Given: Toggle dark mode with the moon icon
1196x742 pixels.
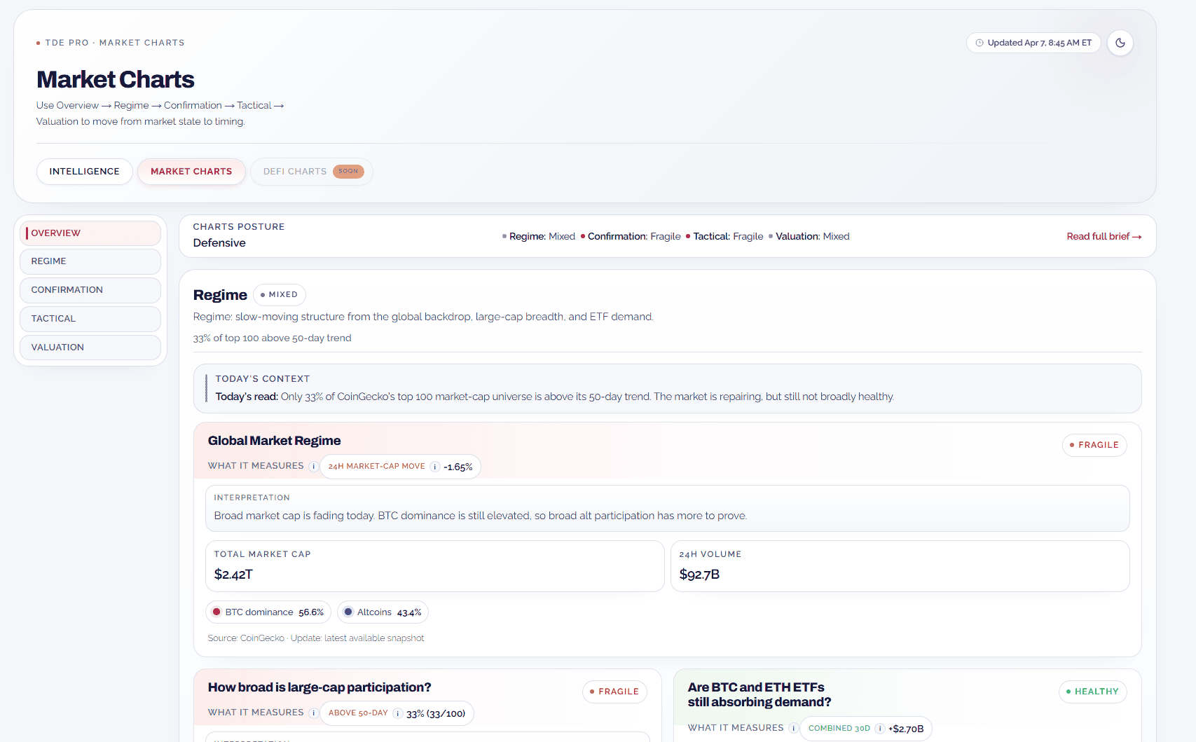Looking at the screenshot, I should coord(1120,43).
